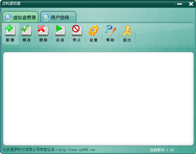Click inside the empty virtual disk list
196x154 pixels.
click(98, 99)
